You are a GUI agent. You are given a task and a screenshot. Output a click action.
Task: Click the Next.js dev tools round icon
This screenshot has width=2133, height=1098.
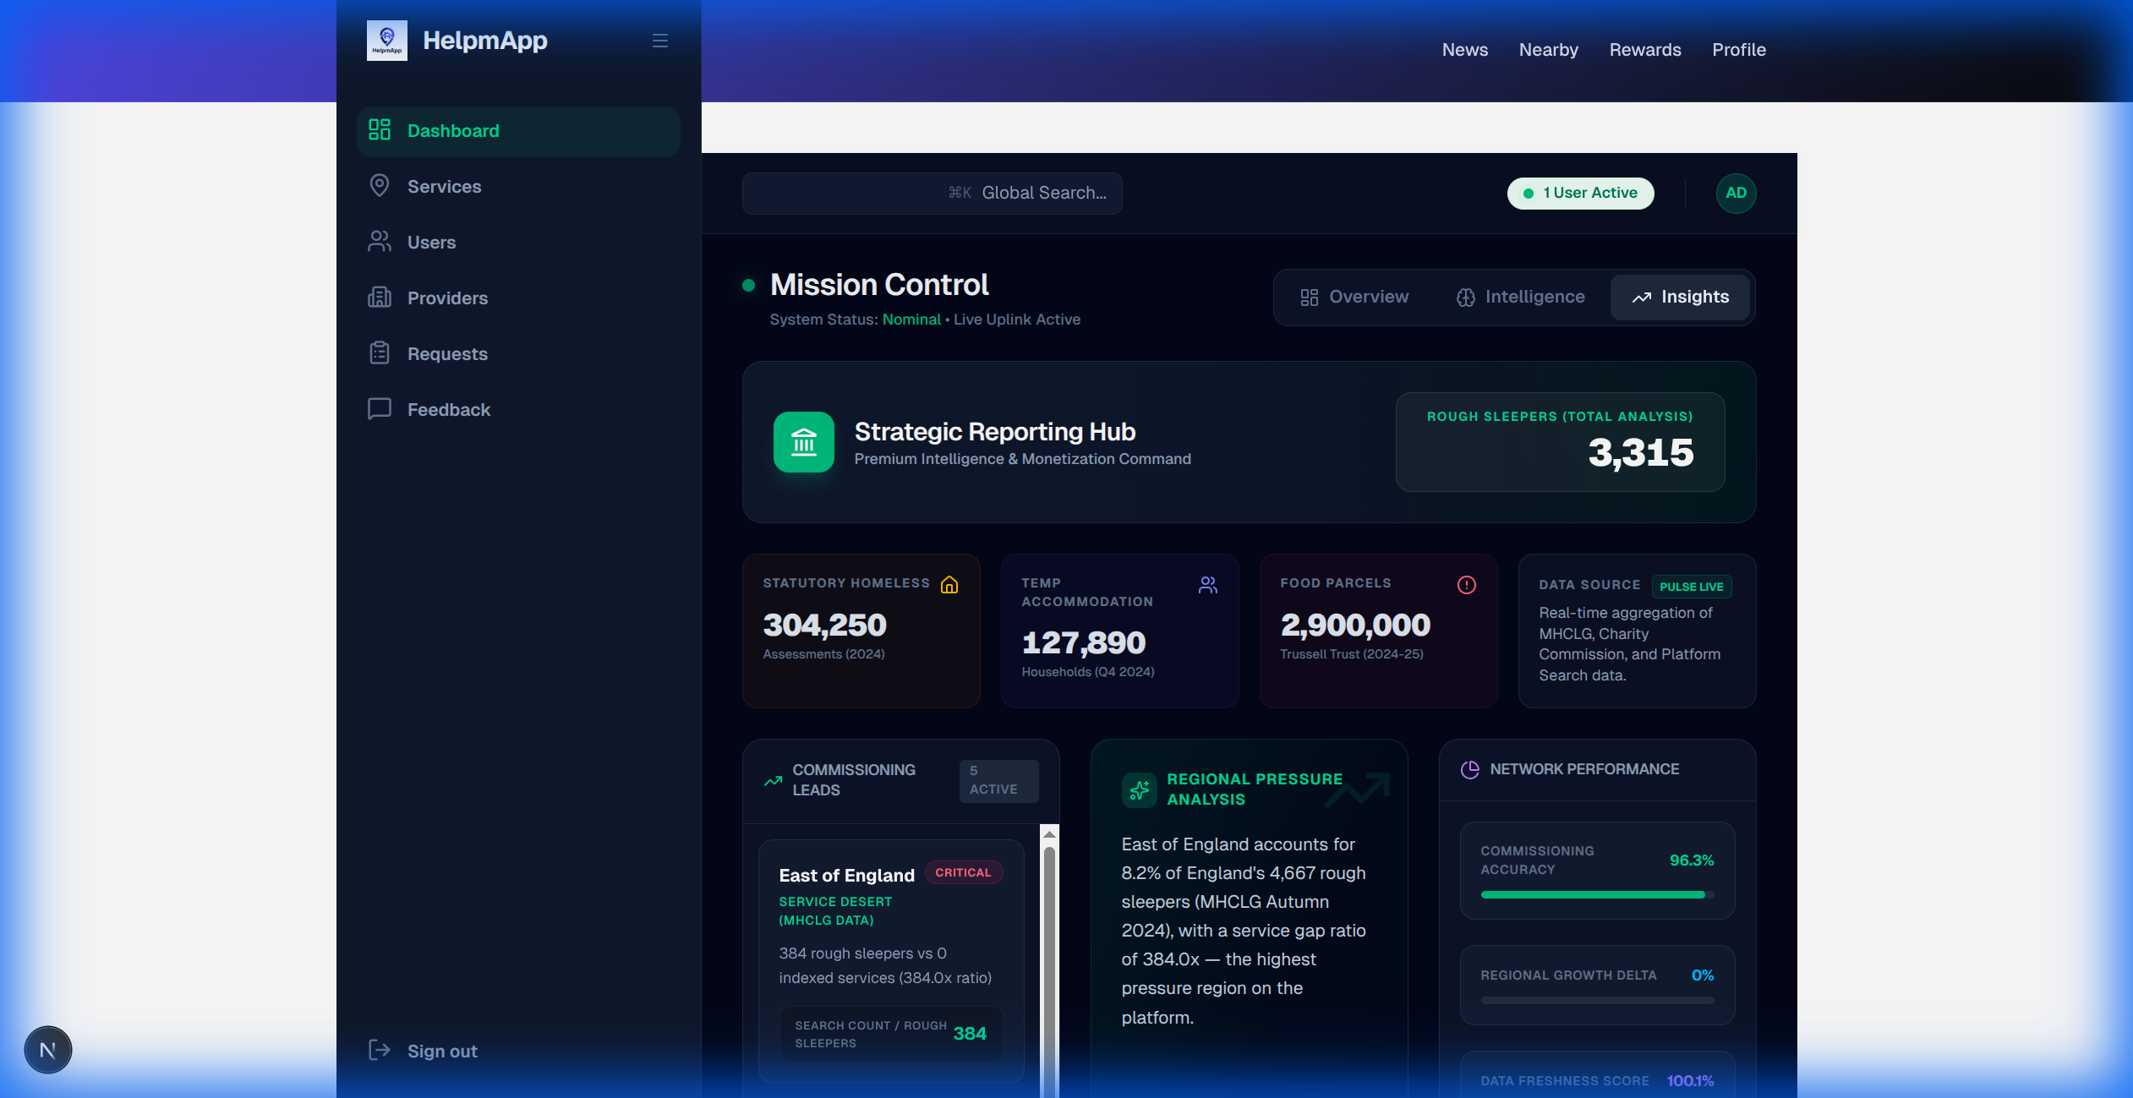(x=48, y=1050)
